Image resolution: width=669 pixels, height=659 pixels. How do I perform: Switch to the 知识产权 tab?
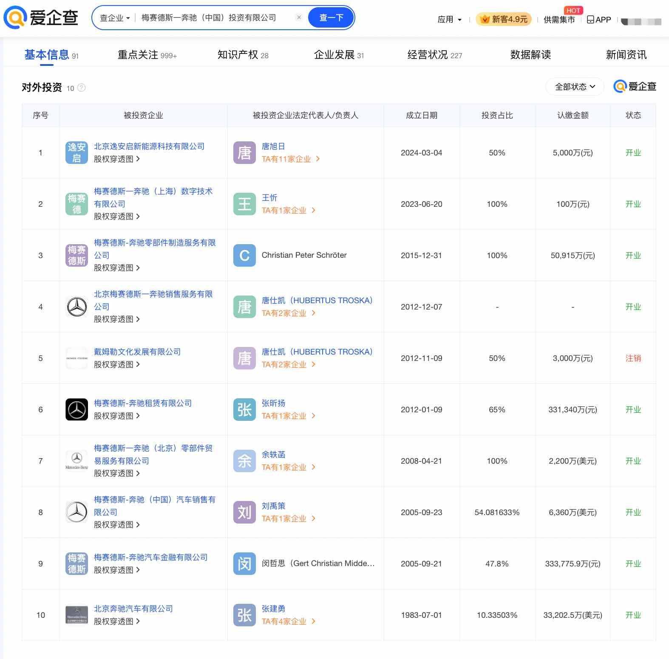[x=243, y=55]
